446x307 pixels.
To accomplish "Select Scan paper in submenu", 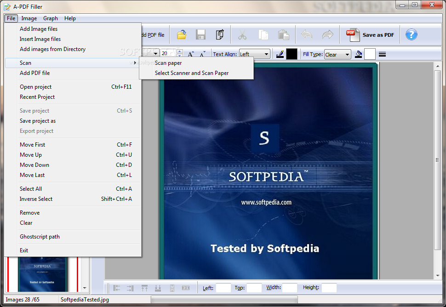I will click(196, 63).
